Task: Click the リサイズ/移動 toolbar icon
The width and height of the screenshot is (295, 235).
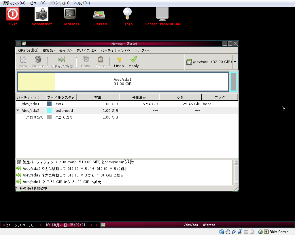Action: tap(62, 62)
